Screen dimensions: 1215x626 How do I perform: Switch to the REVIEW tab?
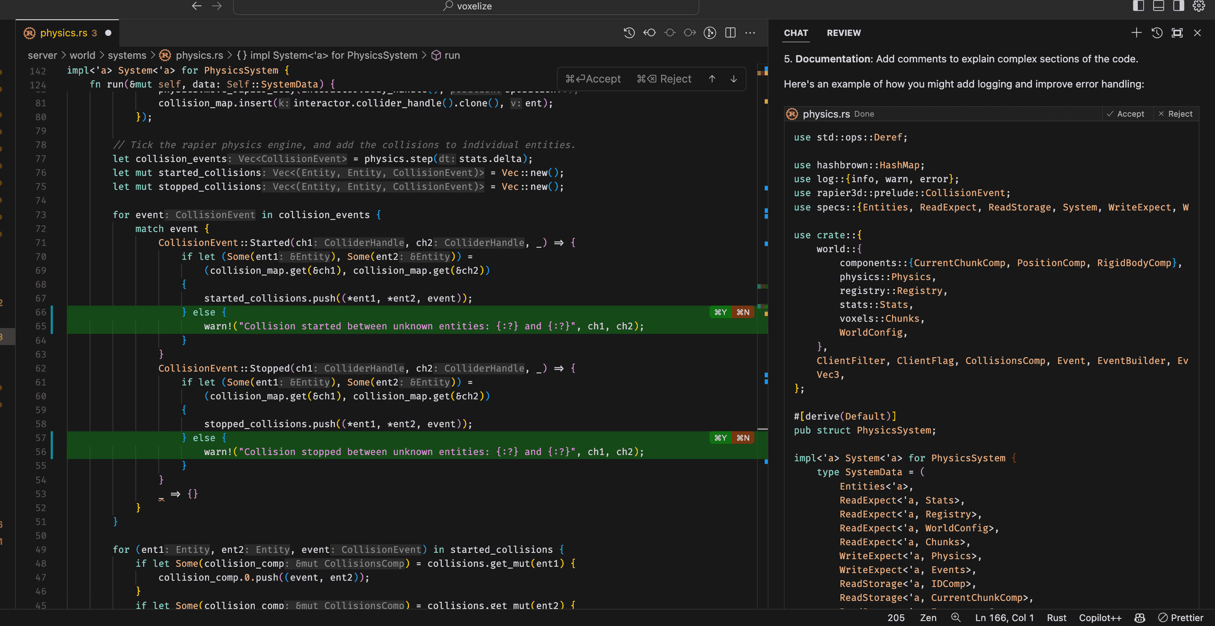pyautogui.click(x=843, y=33)
